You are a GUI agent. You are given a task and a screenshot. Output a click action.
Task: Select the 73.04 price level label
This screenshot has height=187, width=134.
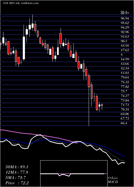coord(125,100)
